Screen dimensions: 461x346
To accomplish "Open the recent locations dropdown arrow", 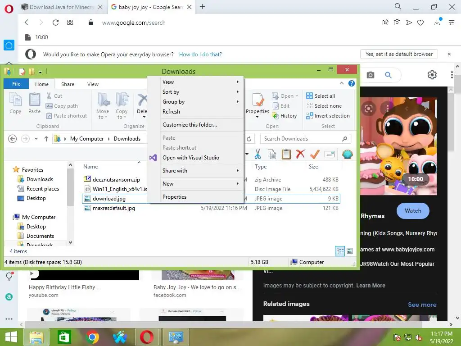I will tap(36, 139).
